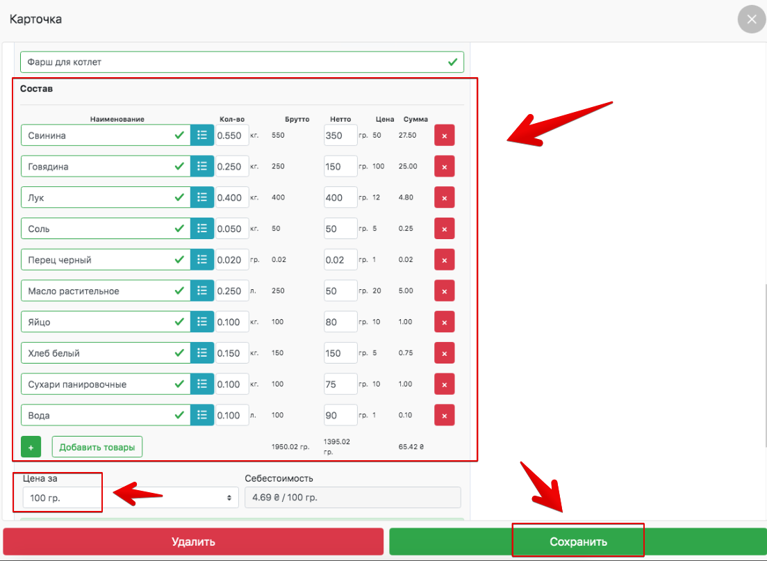Delete the Яйцо ingredient with red X

click(x=444, y=322)
